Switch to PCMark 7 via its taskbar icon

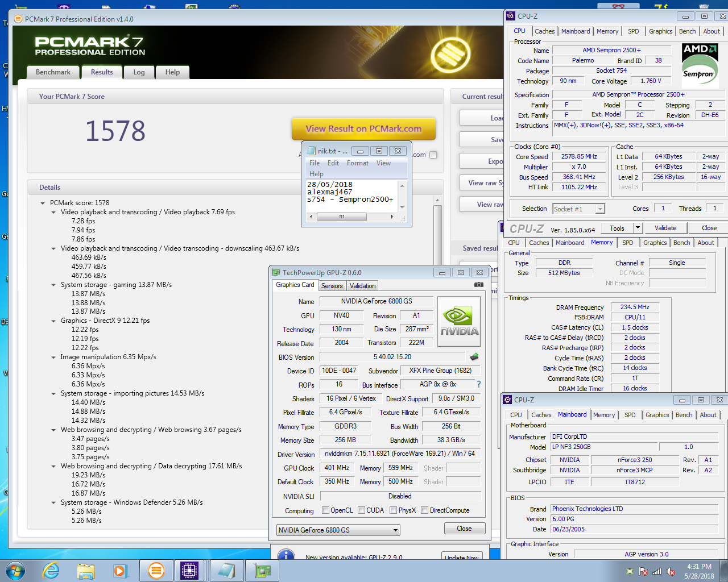(x=156, y=571)
